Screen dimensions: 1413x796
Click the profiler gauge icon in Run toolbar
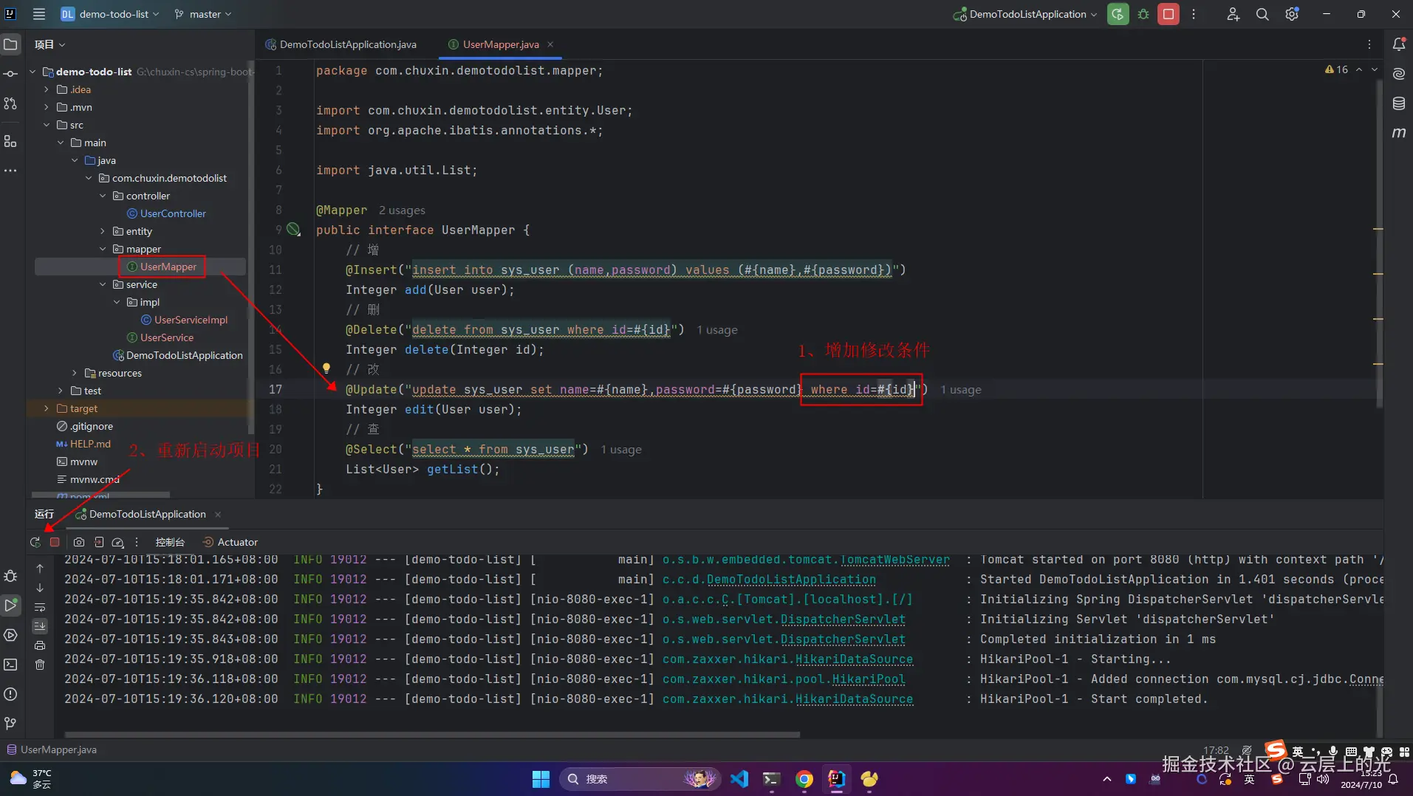(x=117, y=542)
